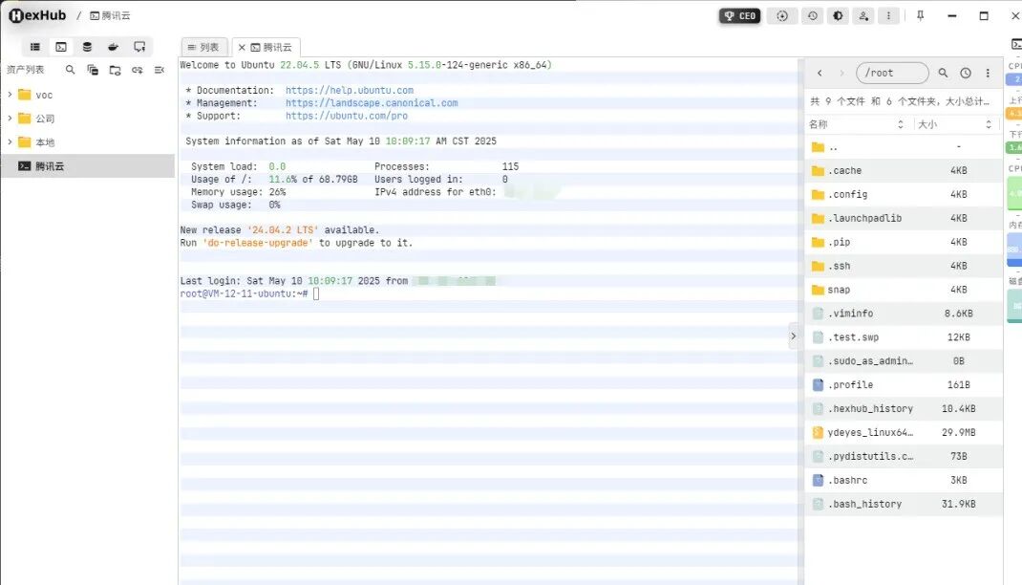The image size is (1022, 585).
Task: Select the terminal view icon in sidebar switcher
Action: [x=60, y=47]
